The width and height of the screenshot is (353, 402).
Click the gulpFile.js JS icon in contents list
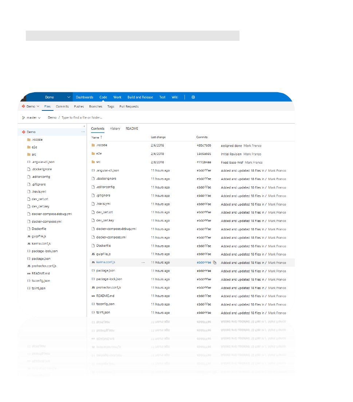[x=93, y=254]
